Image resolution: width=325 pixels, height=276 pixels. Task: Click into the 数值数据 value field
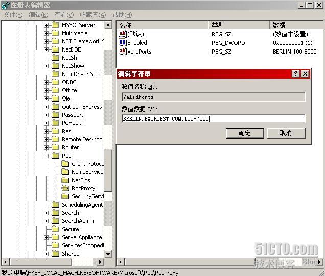point(213,119)
